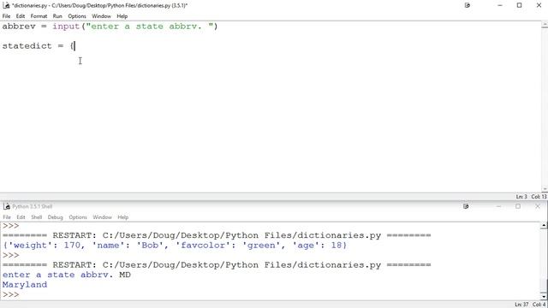Click the extra title bar icon of the editor
Screen dimensions: 548x308
pyautogui.click(x=468, y=5)
